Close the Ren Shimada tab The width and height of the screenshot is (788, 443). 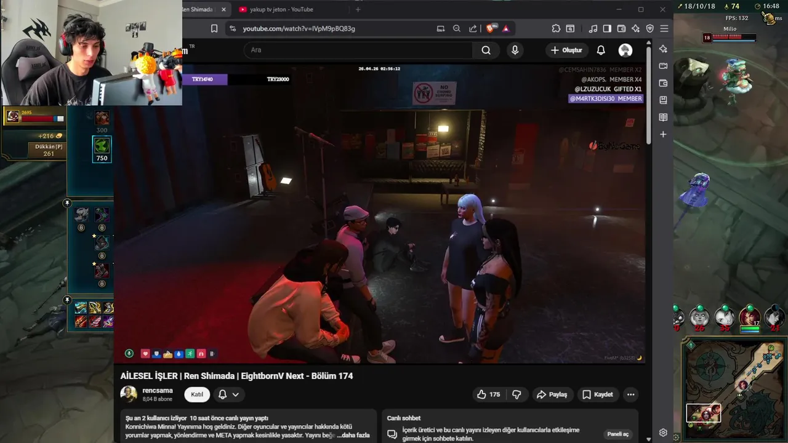coord(223,9)
